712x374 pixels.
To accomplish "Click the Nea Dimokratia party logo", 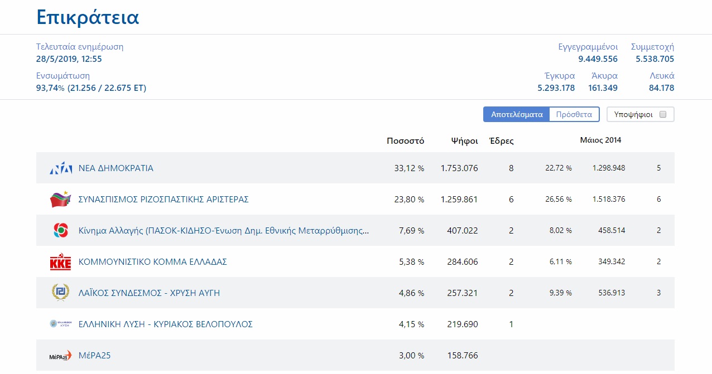I will tap(61, 168).
